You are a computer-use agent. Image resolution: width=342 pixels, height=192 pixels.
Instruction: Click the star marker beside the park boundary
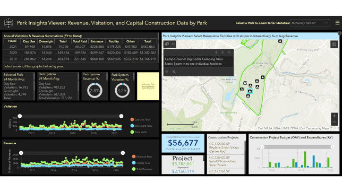tap(262, 77)
